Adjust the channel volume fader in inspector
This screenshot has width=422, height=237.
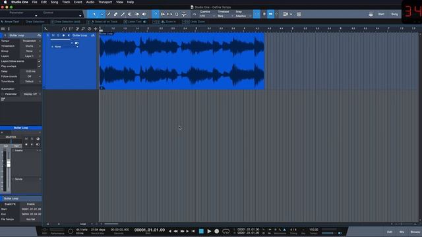click(9, 163)
